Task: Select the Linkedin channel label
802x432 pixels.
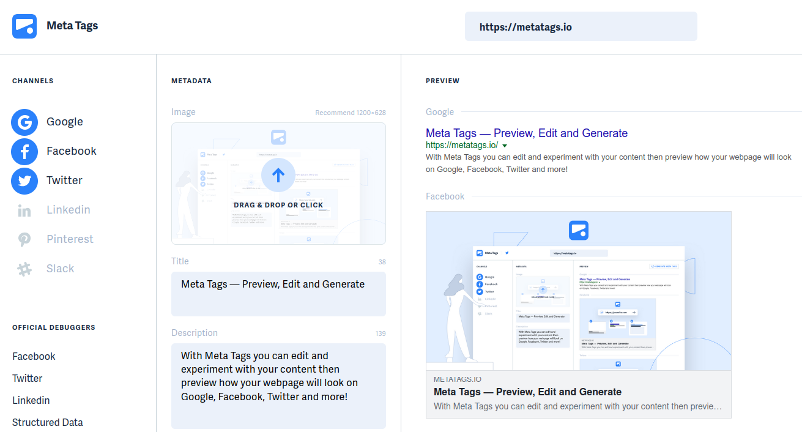Action: tap(69, 210)
